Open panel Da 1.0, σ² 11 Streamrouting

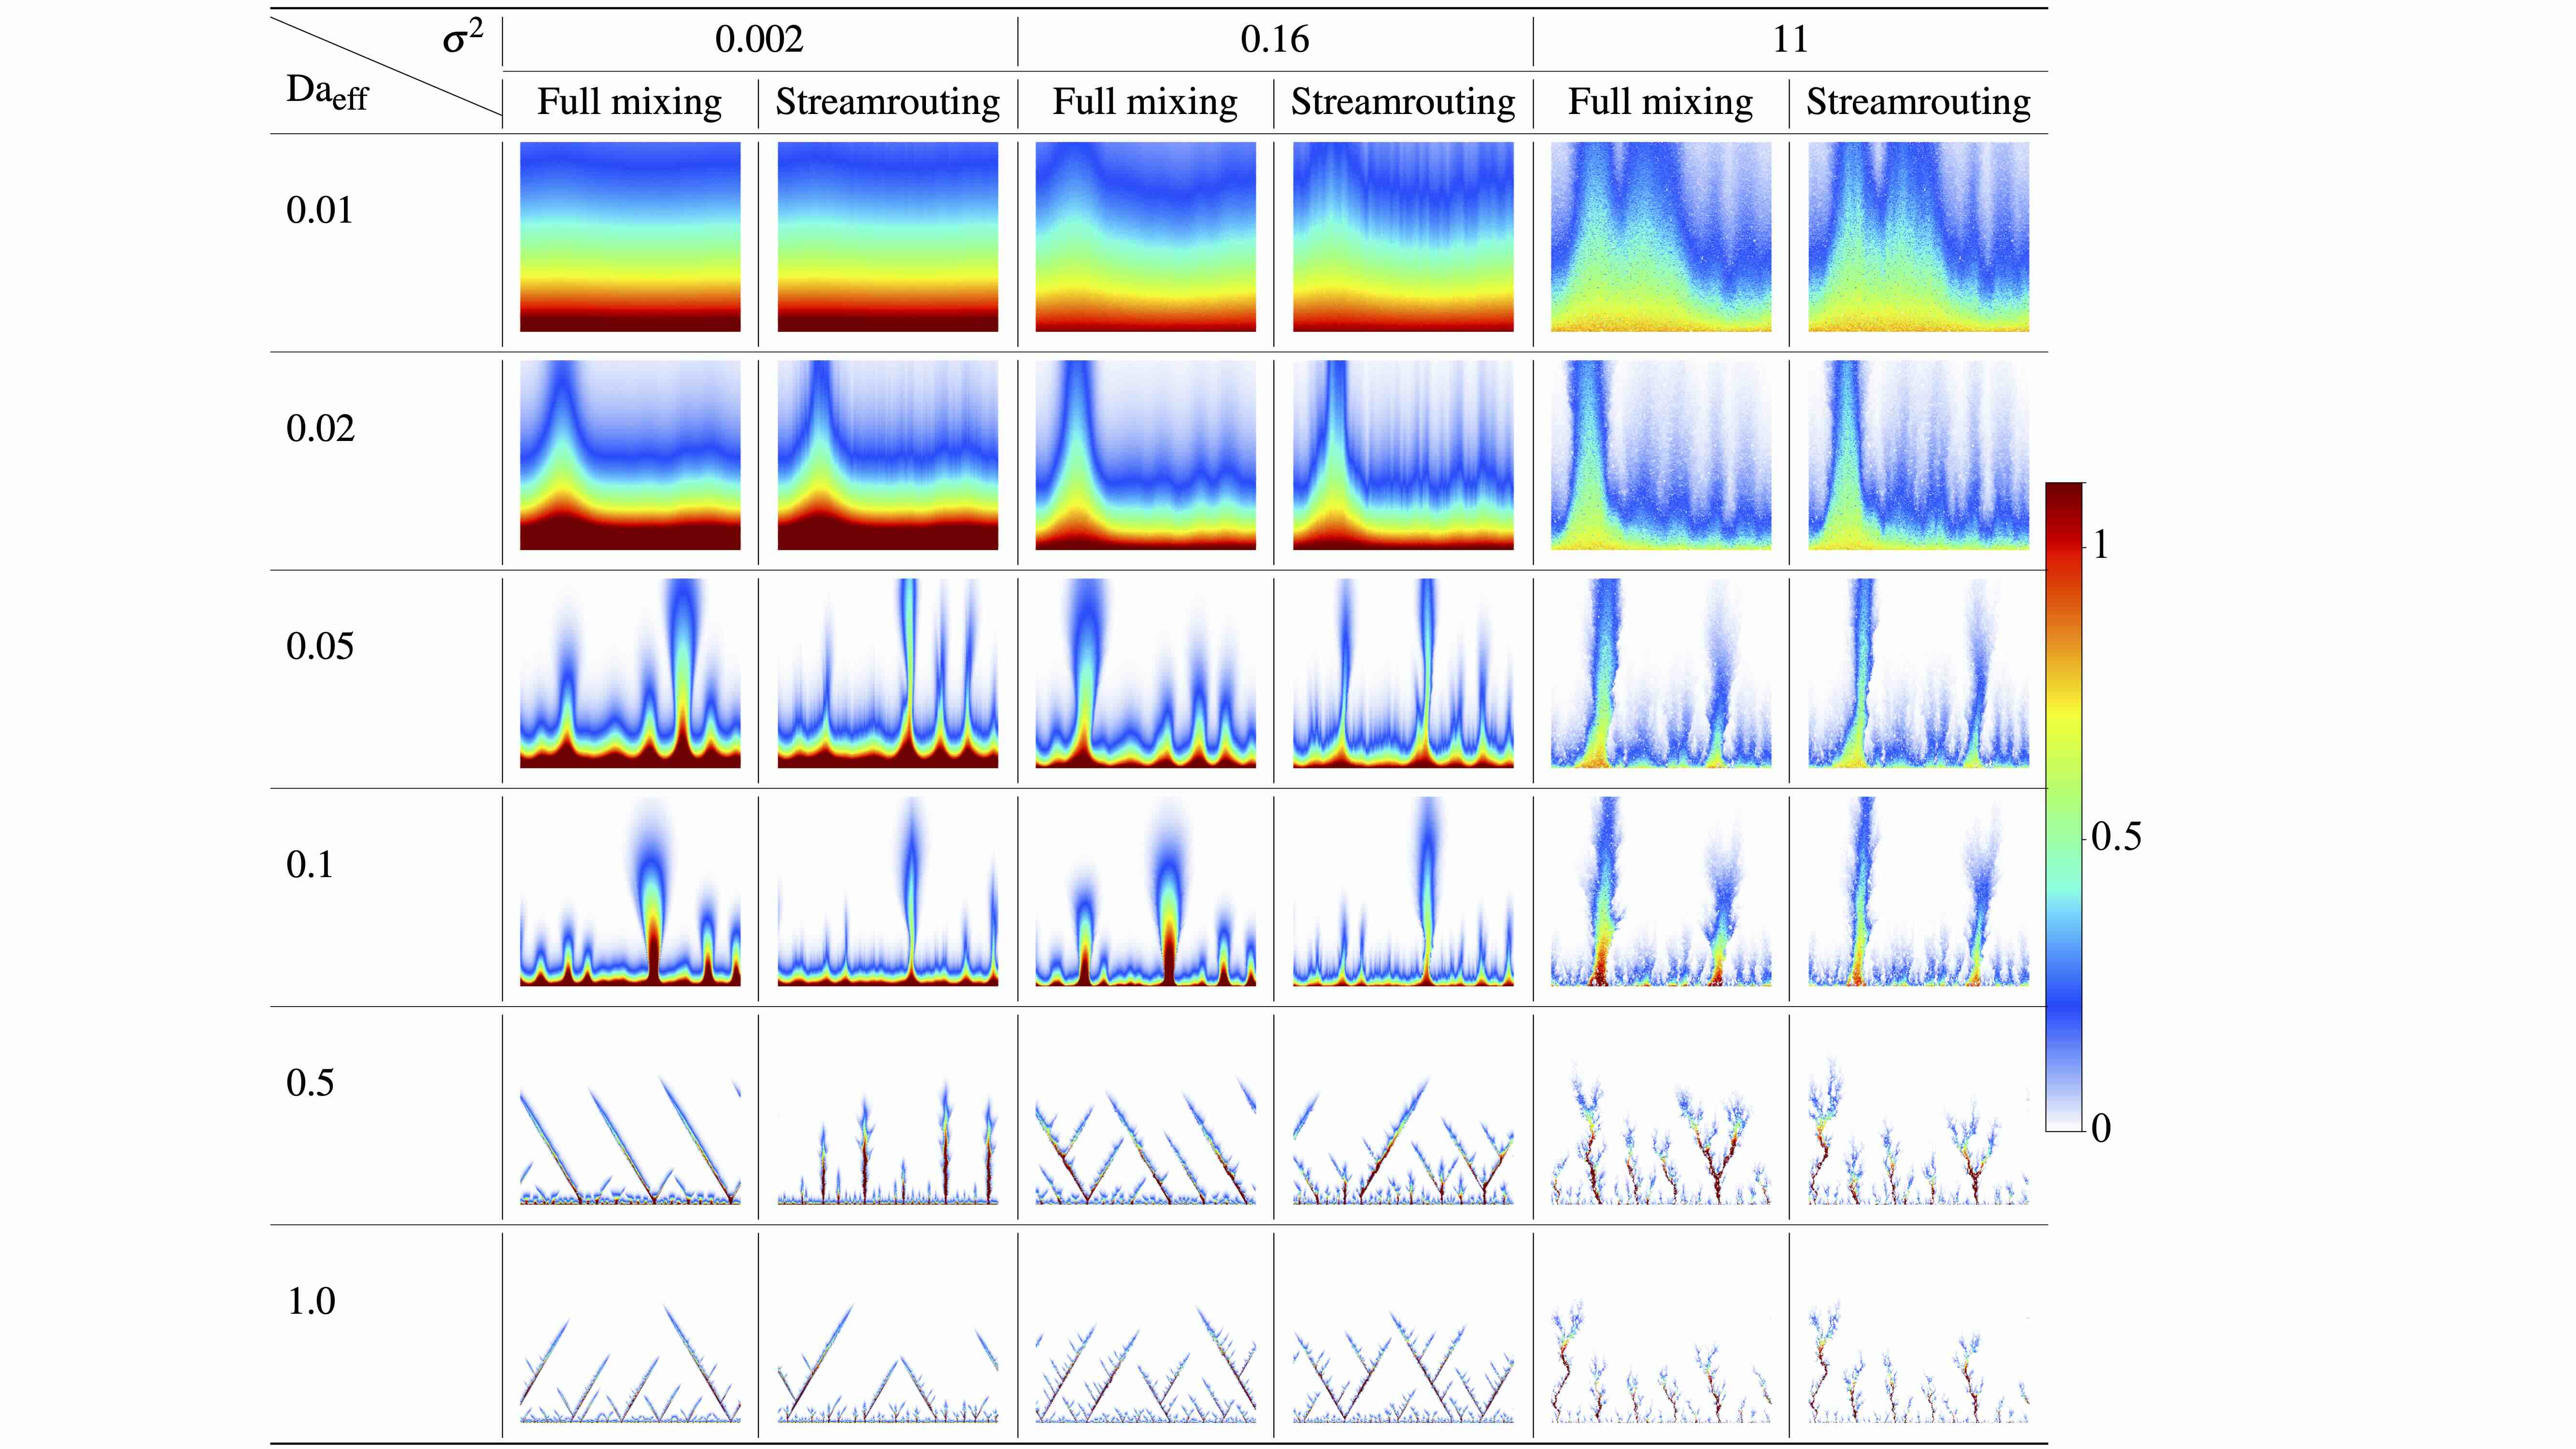point(1918,1328)
